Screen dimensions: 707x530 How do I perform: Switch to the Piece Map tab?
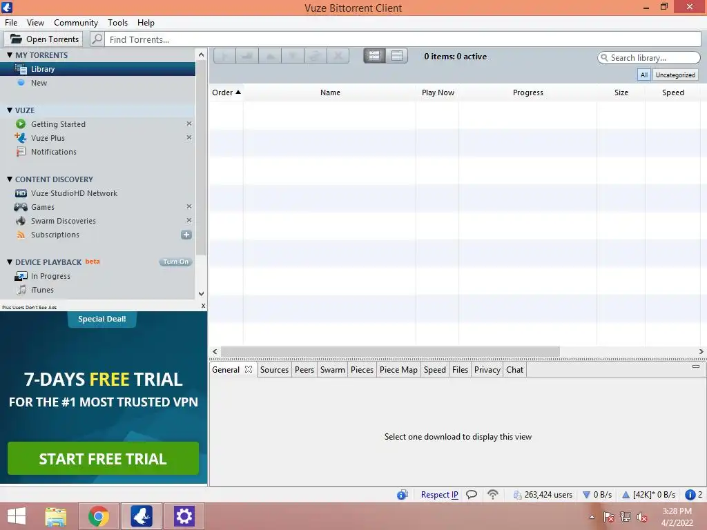398,370
